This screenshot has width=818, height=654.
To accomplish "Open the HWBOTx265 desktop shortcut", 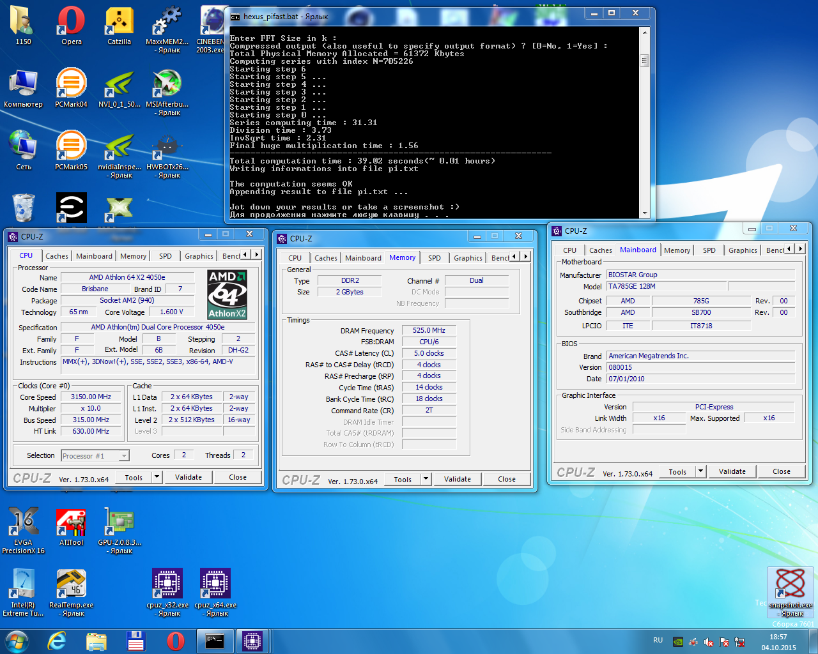I will (x=167, y=154).
